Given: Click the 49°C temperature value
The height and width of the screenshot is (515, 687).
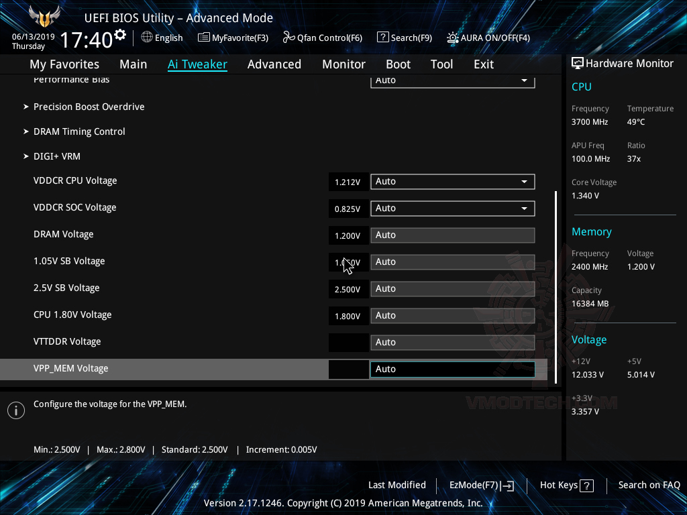Looking at the screenshot, I should [x=636, y=122].
